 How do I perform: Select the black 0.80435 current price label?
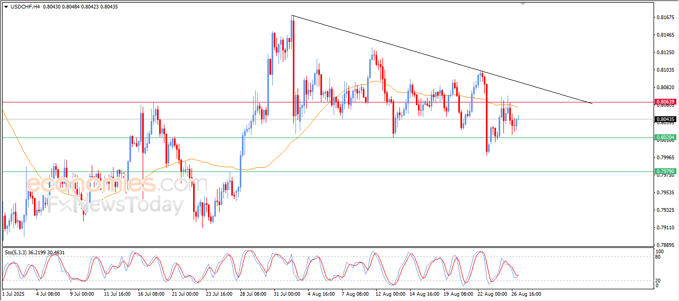coord(665,119)
